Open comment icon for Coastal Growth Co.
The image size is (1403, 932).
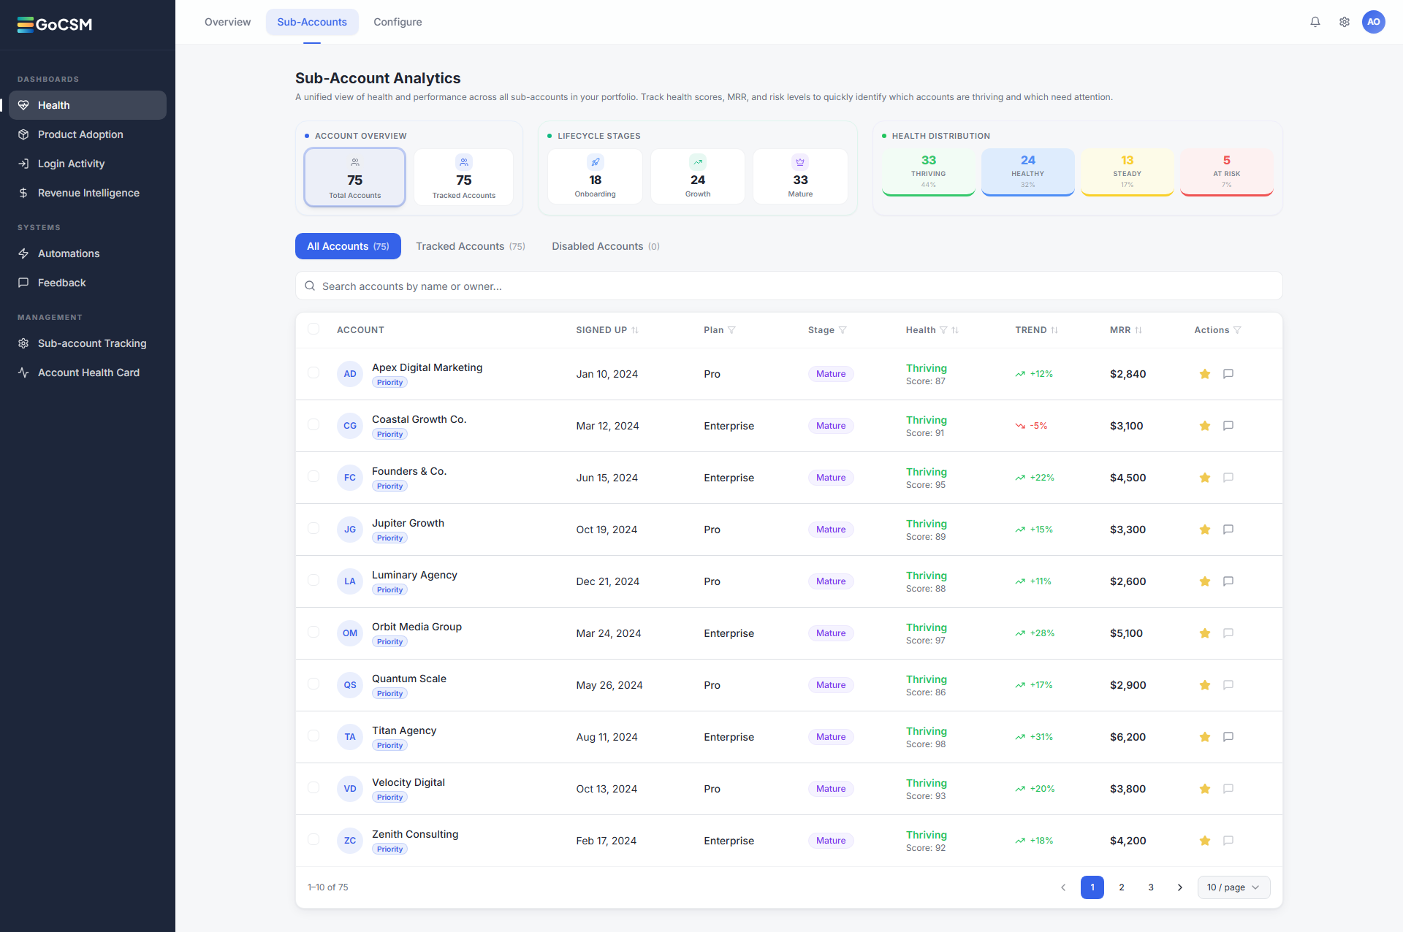pyautogui.click(x=1228, y=426)
